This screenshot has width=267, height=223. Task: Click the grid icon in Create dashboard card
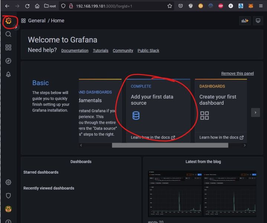click(x=205, y=116)
